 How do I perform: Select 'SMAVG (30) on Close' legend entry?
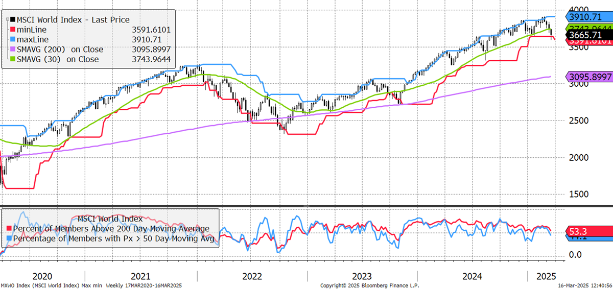pyautogui.click(x=58, y=59)
